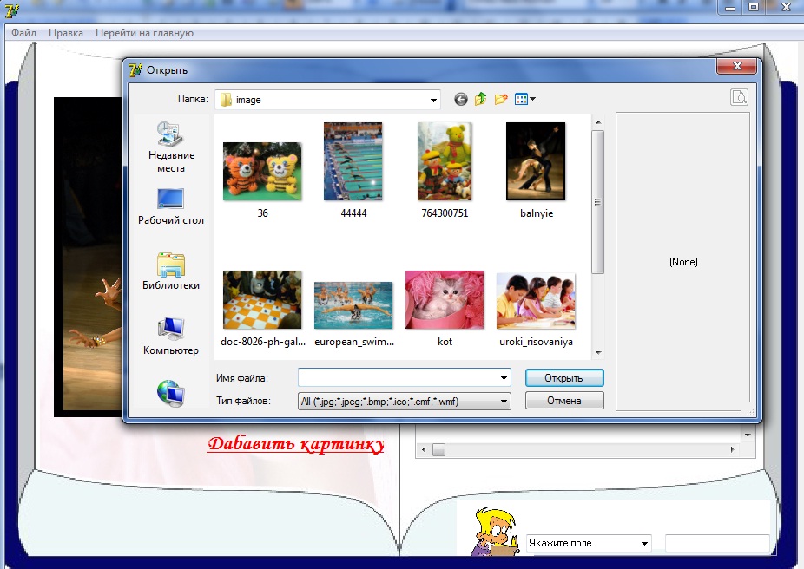Click the file name label balnyie
Image resolution: width=804 pixels, height=569 pixels.
[537, 213]
